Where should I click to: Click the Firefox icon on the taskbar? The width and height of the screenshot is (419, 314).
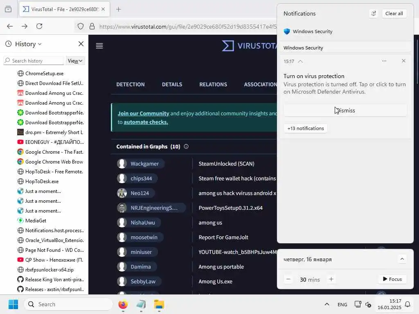point(123,304)
